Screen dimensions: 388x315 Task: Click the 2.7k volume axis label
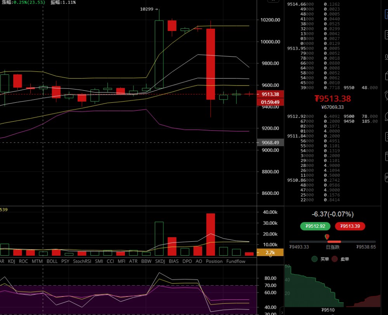point(270,252)
